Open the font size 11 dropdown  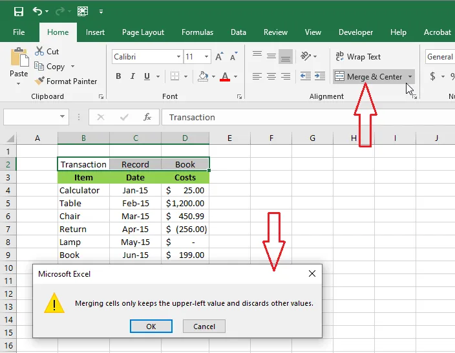click(206, 57)
